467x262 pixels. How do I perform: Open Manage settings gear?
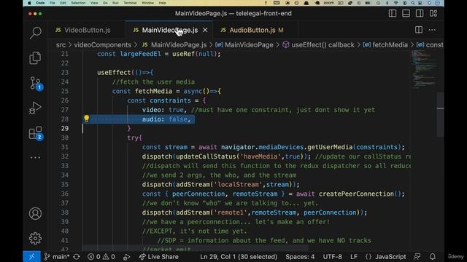(x=35, y=238)
